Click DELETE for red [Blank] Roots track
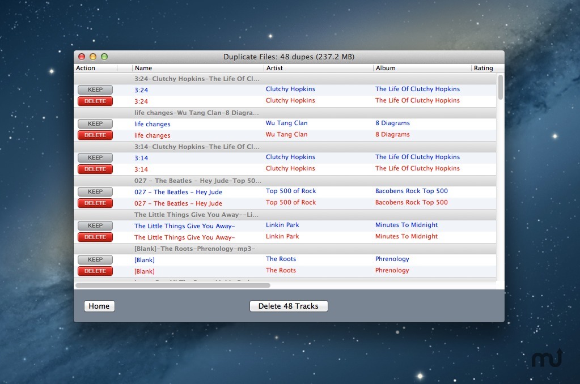The height and width of the screenshot is (384, 580). point(95,271)
